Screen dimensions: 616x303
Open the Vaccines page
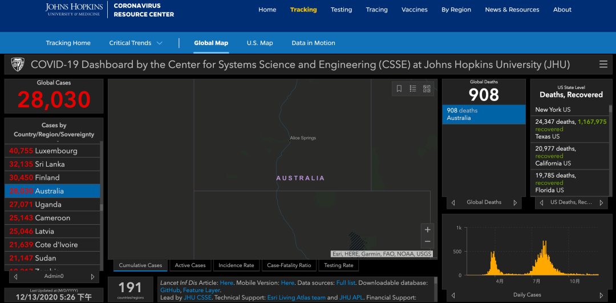tap(415, 10)
